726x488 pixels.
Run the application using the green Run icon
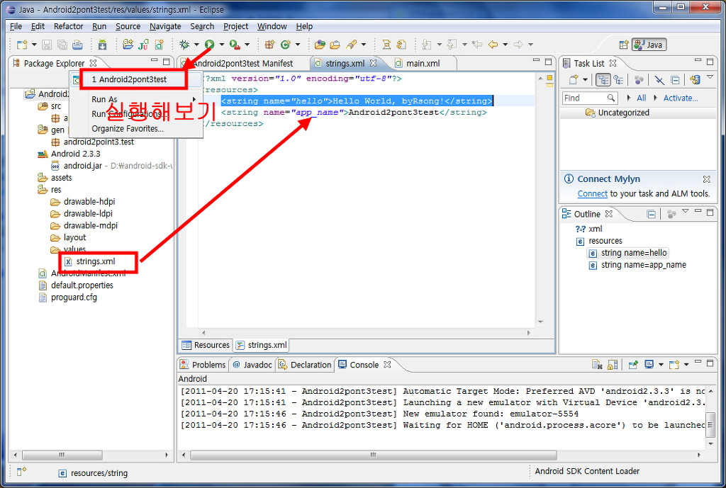209,44
